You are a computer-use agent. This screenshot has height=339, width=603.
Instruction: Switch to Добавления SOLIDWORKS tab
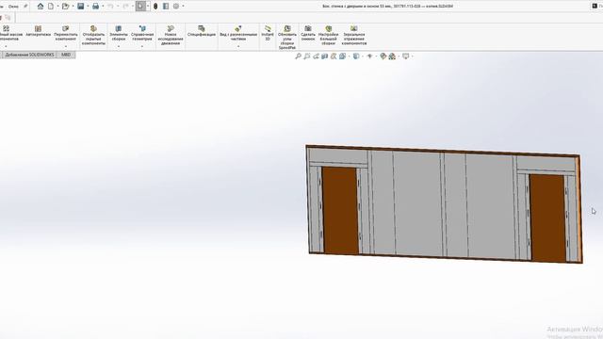tap(29, 55)
